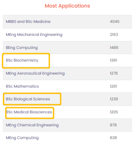Click the 4045 applications value
The height and width of the screenshot is (142, 137).
pos(115,22)
